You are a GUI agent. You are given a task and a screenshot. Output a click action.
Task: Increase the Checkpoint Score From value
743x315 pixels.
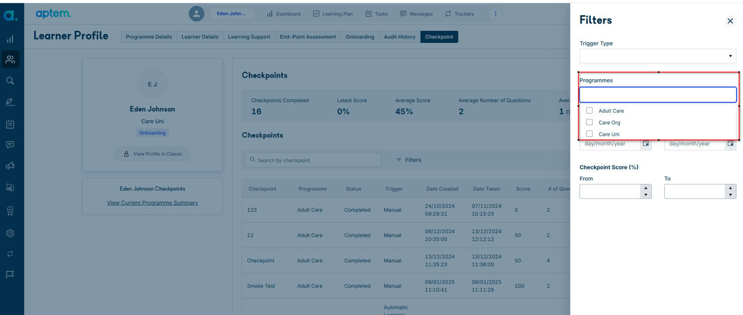click(x=646, y=188)
